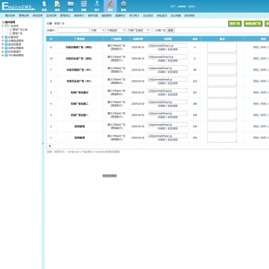Viewport: 269px width, 269px height.
Task: Click the 投票系统 folder icon in tree
Action: coord(7,37)
